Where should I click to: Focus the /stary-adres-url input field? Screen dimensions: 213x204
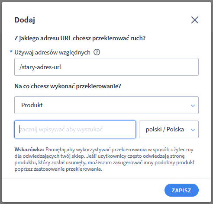[x=106, y=67]
